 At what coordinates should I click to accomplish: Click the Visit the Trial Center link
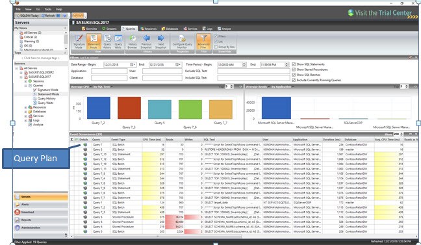(383, 13)
